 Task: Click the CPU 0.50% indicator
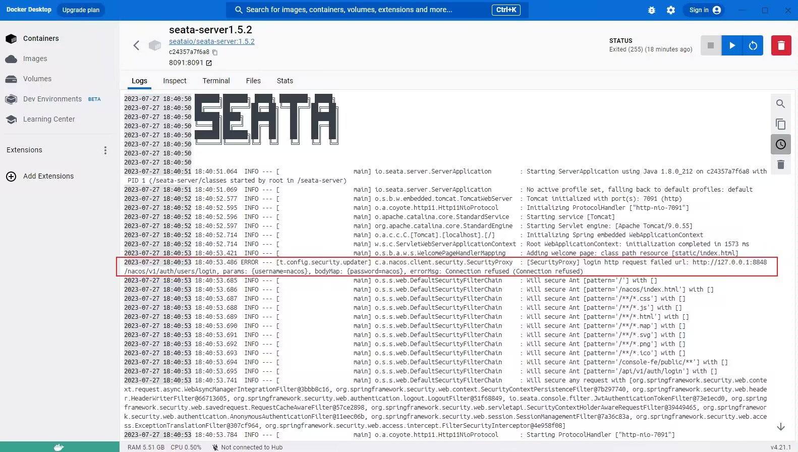tap(186, 447)
